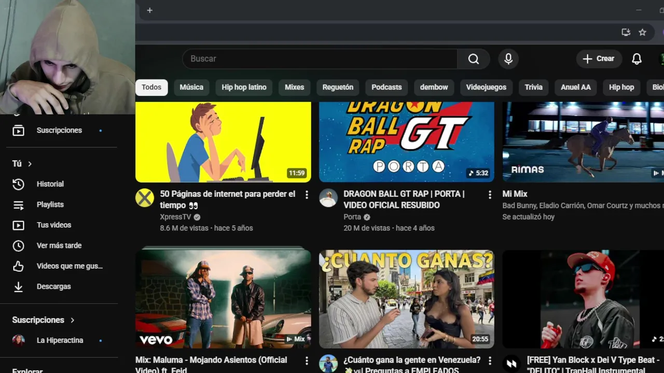
Task: Click title ¿Cuánto gana la gente en Venezuela?
Action: (x=412, y=360)
